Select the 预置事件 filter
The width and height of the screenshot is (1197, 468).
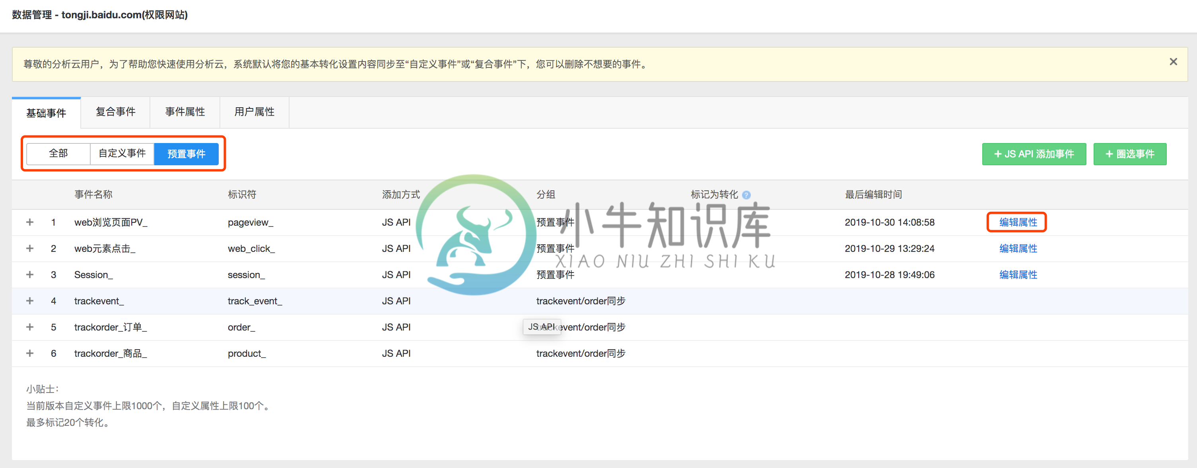click(187, 154)
